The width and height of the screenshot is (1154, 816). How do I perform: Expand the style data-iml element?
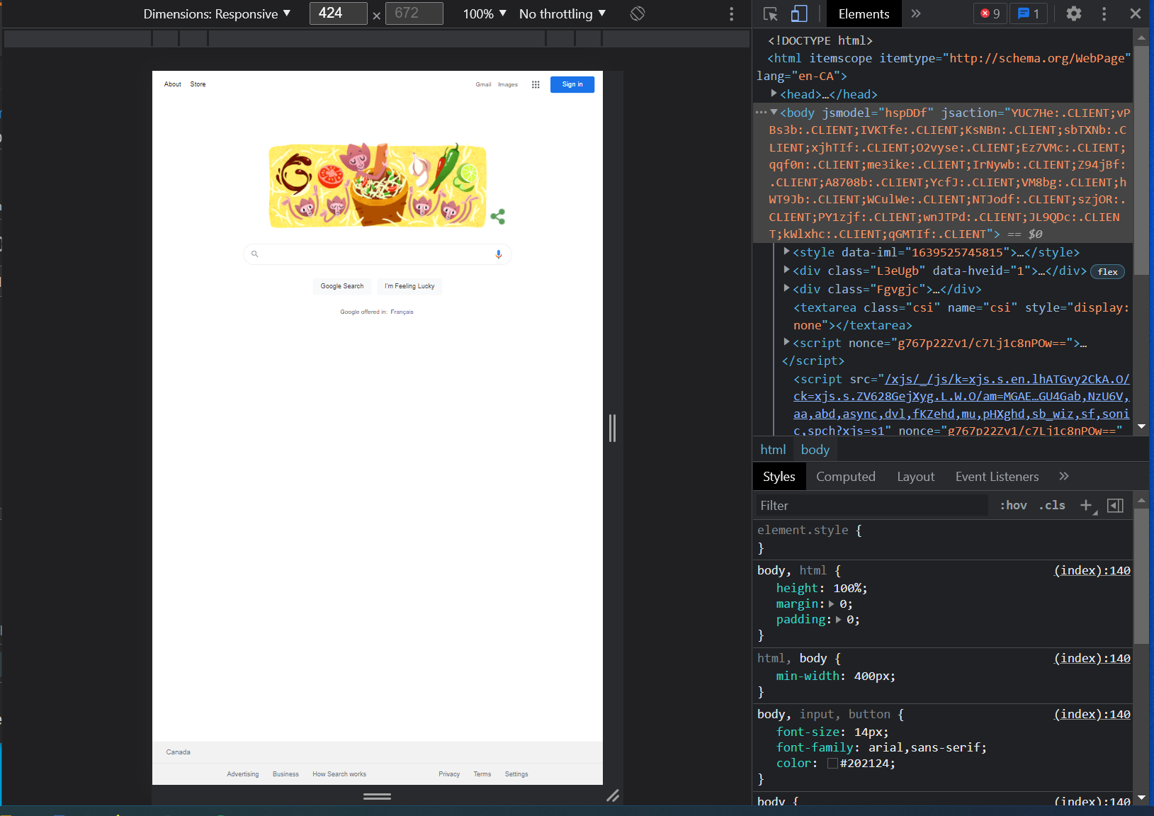pos(786,251)
